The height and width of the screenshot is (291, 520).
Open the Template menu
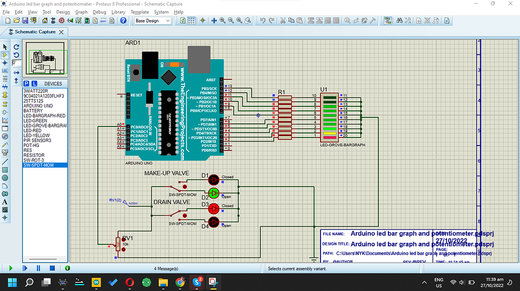pyautogui.click(x=140, y=12)
